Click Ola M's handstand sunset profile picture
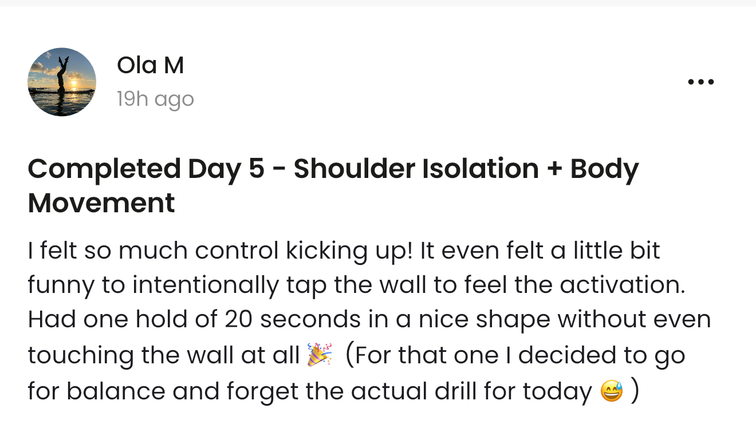This screenshot has height=444, width=756. [62, 82]
